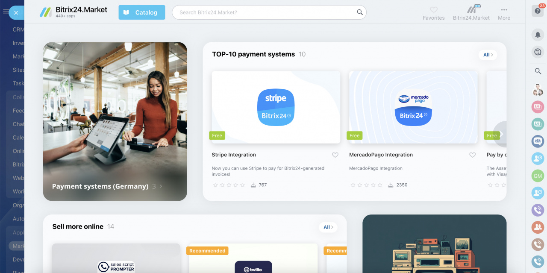Click the MercadoPago download count 2350
The height and width of the screenshot is (273, 547).
pyautogui.click(x=398, y=185)
